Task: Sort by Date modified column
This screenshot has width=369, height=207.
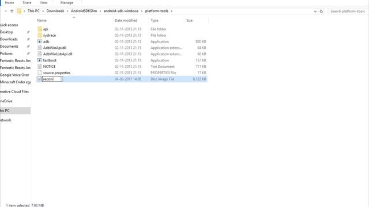Action: pyautogui.click(x=126, y=21)
